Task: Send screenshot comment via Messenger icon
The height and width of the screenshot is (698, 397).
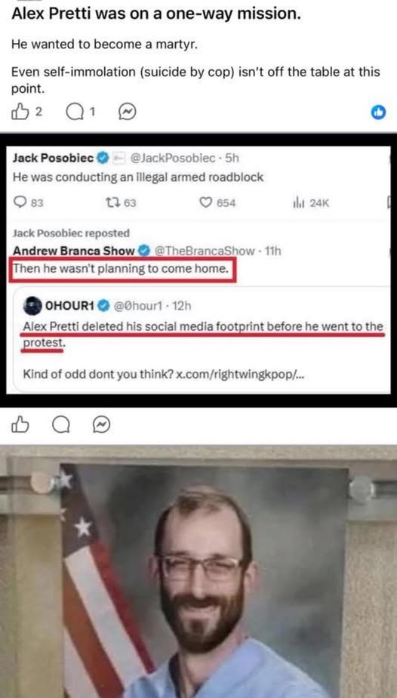Action: coord(101,425)
